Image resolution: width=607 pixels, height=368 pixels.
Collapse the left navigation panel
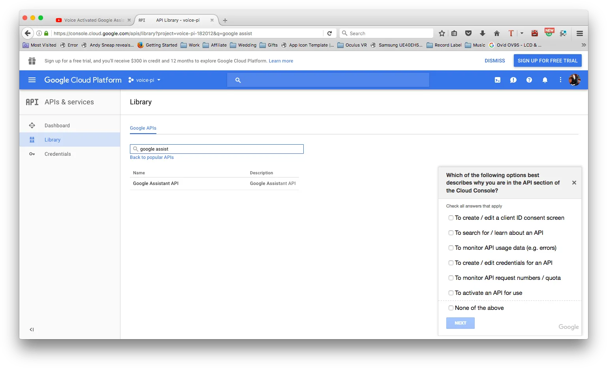[32, 329]
